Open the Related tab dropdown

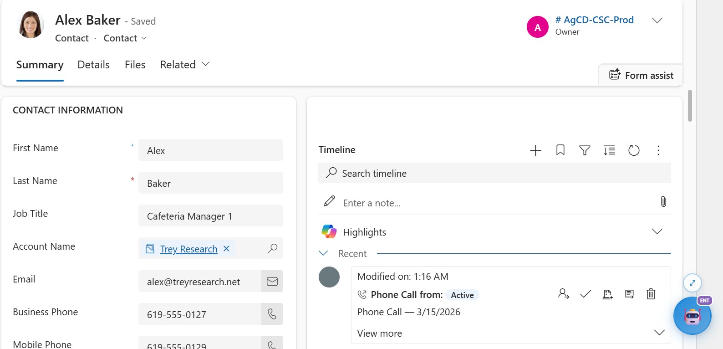tap(185, 65)
